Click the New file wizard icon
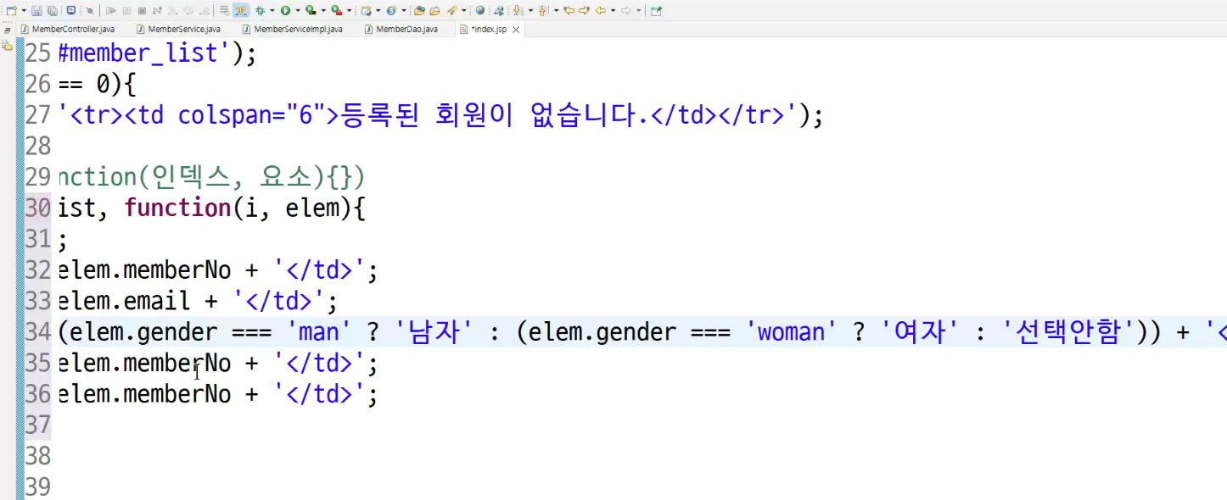 (x=11, y=11)
